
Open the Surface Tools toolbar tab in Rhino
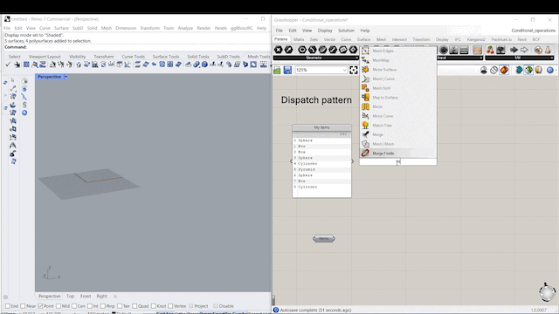tap(166, 57)
